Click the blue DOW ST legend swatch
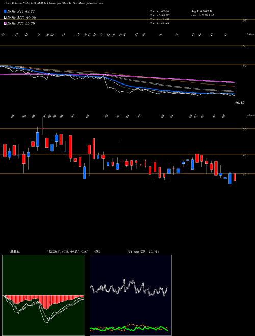This screenshot has height=336, width=255. (6, 12)
